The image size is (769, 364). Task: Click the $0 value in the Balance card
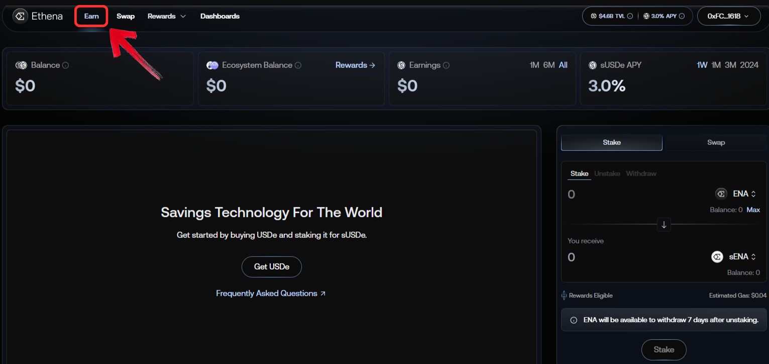coord(25,86)
